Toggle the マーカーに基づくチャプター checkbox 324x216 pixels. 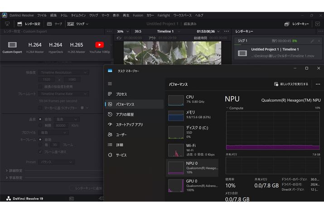(40, 108)
